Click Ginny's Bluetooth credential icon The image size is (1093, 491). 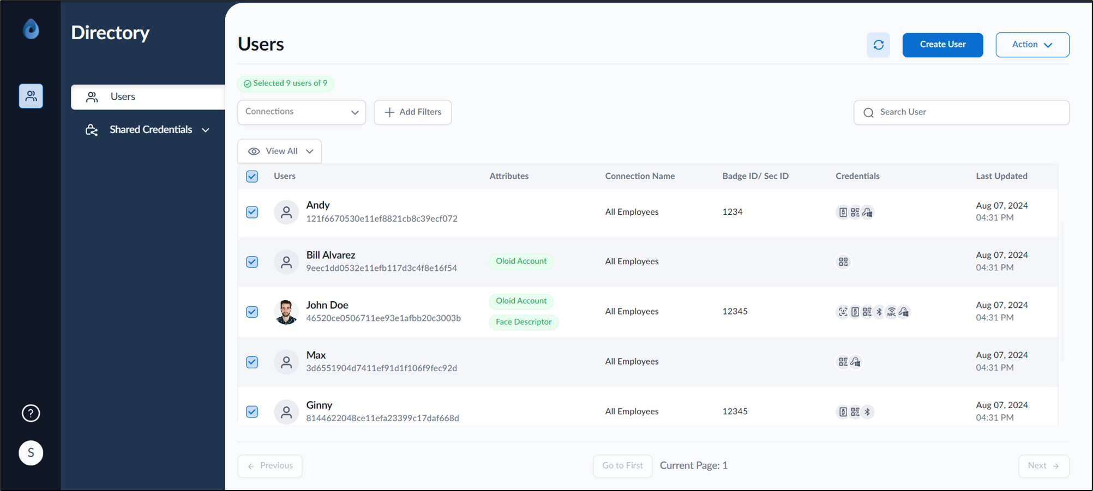coord(867,412)
